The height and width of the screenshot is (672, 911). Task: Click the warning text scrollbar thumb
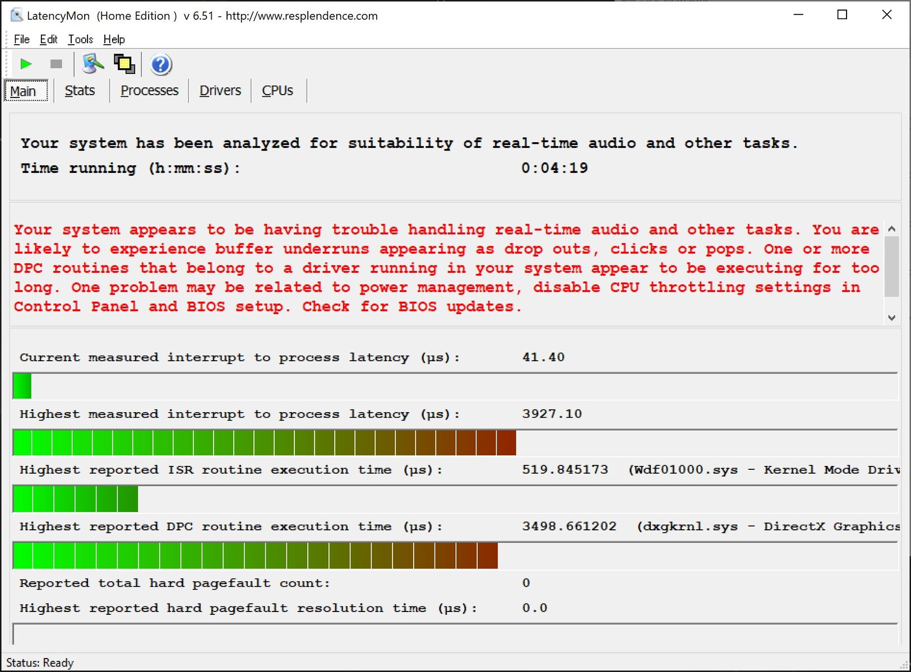[x=892, y=266]
